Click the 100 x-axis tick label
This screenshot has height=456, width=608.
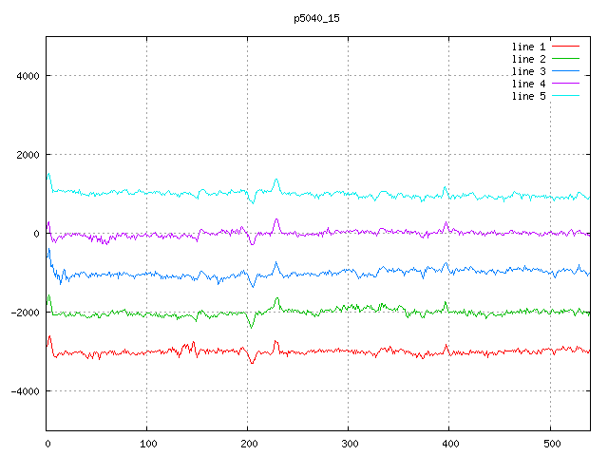(147, 443)
